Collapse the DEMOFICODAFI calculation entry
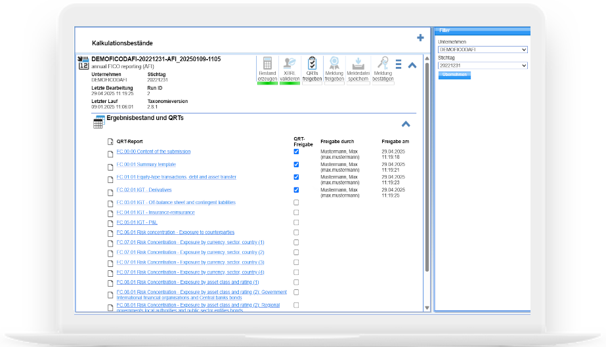606x347 pixels. tap(412, 65)
